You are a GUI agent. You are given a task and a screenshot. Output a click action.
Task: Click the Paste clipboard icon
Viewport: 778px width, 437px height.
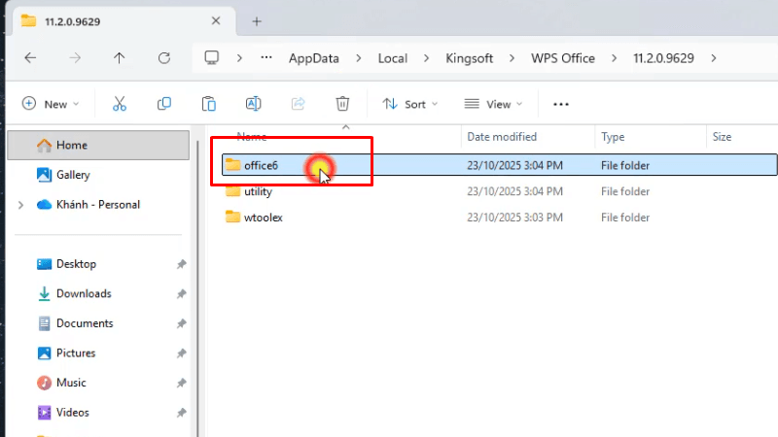(208, 104)
